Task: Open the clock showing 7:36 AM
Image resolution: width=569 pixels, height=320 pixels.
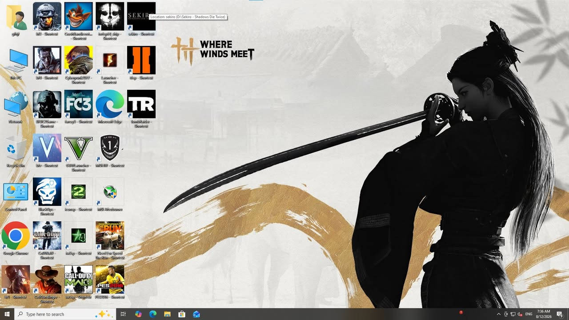Action: 543,314
